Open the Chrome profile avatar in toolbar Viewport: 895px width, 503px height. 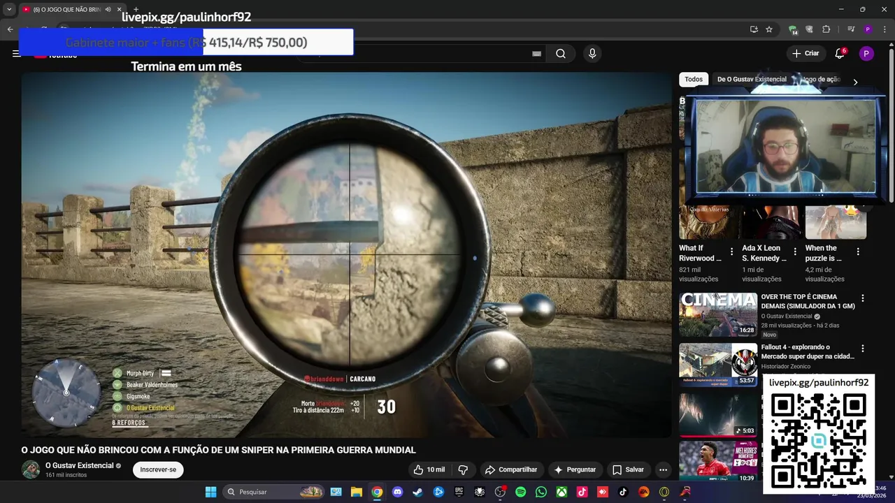click(x=868, y=29)
